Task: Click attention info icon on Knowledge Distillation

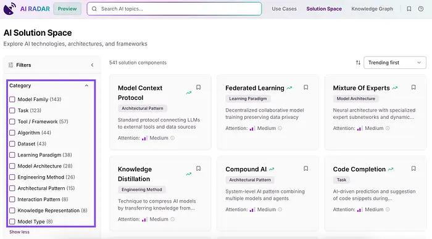Action: click(172, 219)
